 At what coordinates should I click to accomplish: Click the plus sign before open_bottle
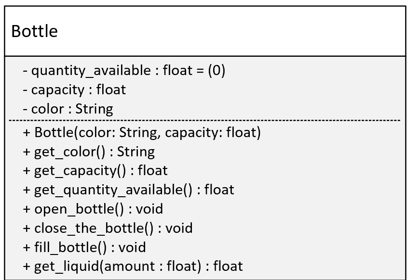coord(27,209)
